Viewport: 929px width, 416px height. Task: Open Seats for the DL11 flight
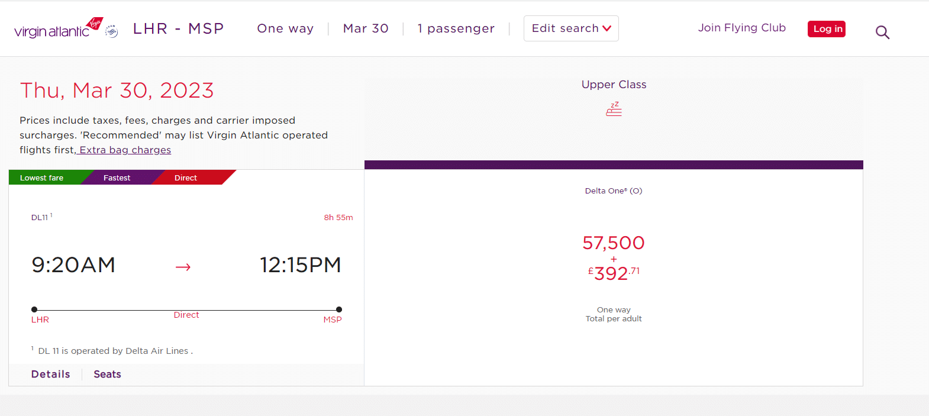(107, 374)
